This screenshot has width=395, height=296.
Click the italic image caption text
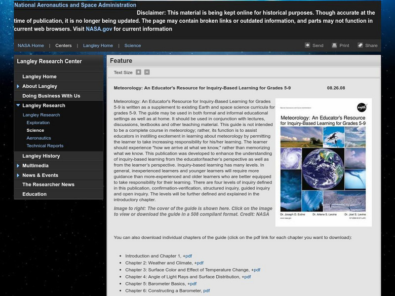(x=193, y=212)
